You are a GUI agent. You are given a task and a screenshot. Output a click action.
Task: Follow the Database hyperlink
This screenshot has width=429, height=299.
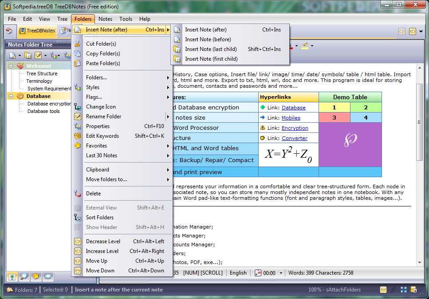(294, 108)
